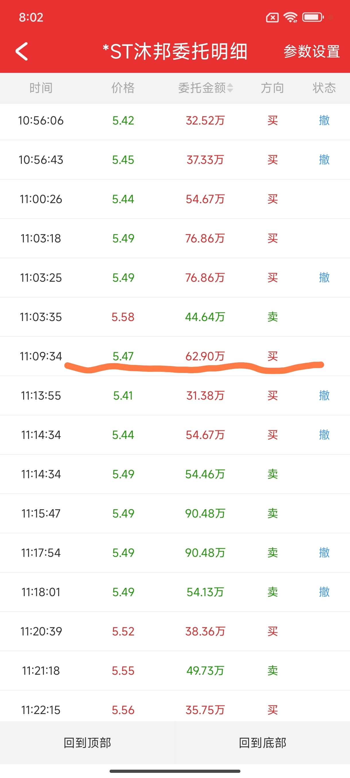
Task: Tap 撤 status in 11:03:25 row
Action: point(324,278)
